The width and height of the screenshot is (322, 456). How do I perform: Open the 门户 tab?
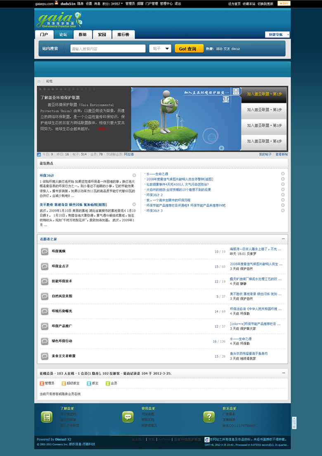click(45, 35)
